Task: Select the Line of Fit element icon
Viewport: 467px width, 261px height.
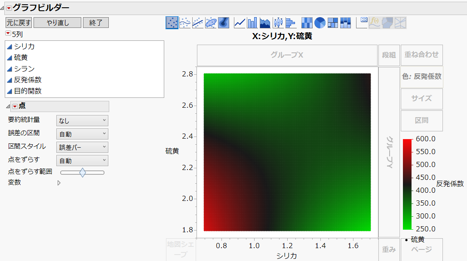Action: pos(198,23)
